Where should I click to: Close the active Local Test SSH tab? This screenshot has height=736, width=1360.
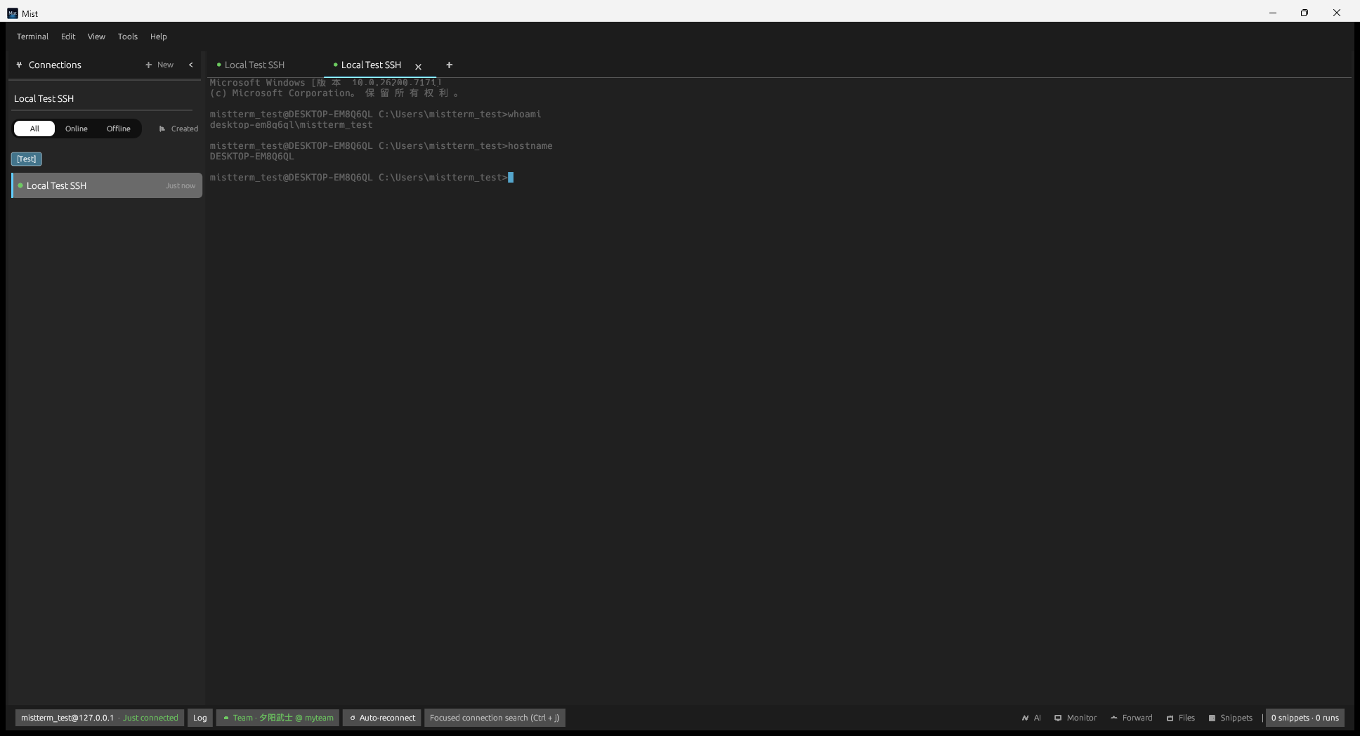tap(418, 67)
